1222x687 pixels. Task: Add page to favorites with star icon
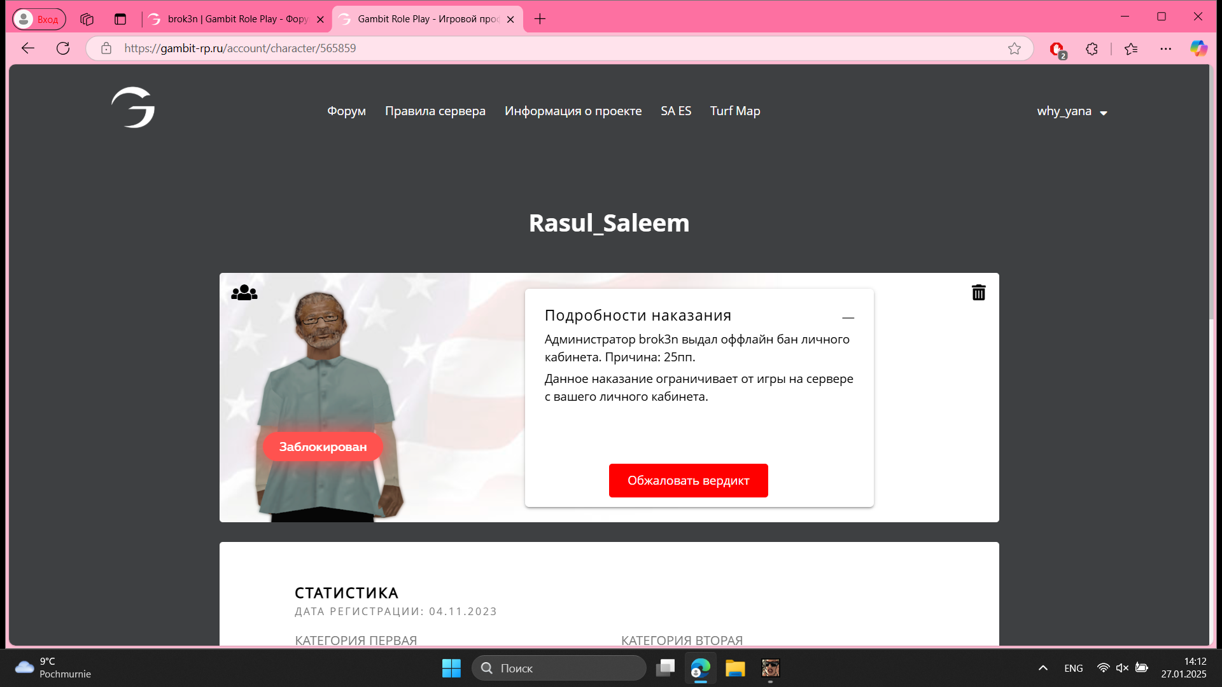click(x=1014, y=49)
